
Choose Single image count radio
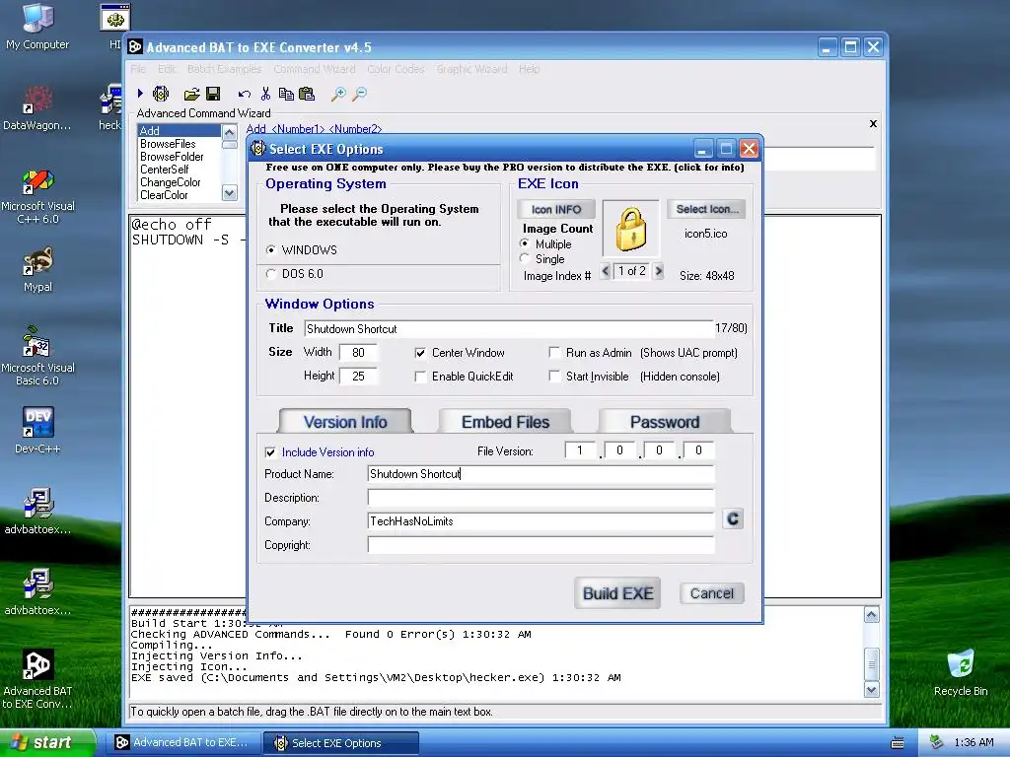tap(525, 259)
